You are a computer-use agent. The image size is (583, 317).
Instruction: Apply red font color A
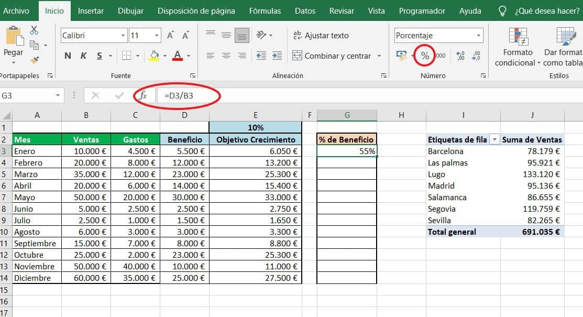[x=178, y=56]
